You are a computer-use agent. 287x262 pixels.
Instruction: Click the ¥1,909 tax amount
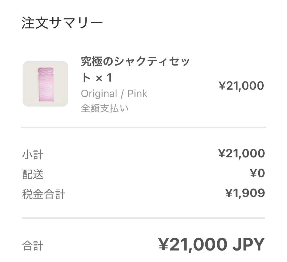point(245,193)
